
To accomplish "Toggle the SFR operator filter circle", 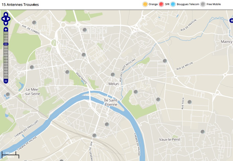I will [161, 4].
